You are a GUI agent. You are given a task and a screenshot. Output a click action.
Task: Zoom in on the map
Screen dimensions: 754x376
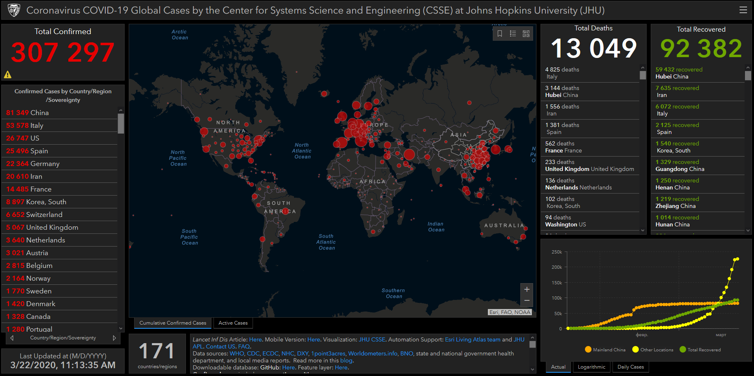tap(527, 289)
